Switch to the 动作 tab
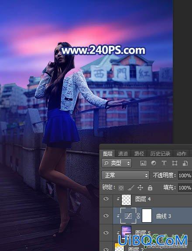The height and width of the screenshot is (251, 192). click(182, 154)
